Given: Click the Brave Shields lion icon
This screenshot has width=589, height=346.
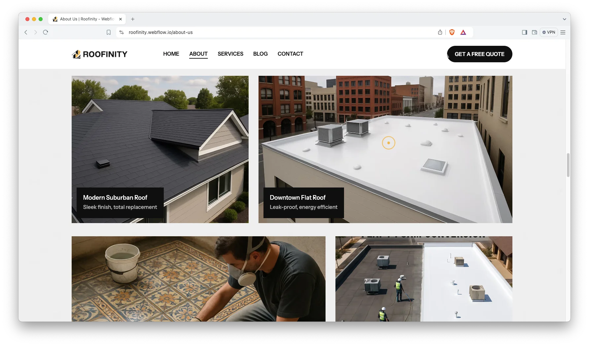Looking at the screenshot, I should pos(452,32).
